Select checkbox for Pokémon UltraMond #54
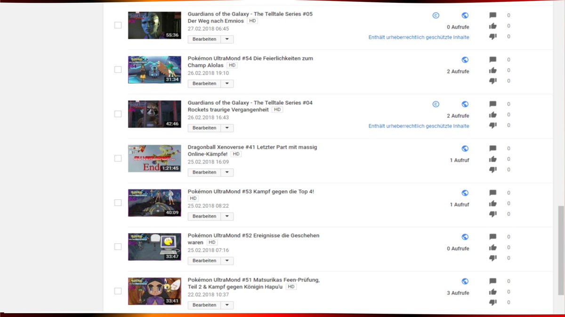This screenshot has width=565, height=317. [118, 70]
